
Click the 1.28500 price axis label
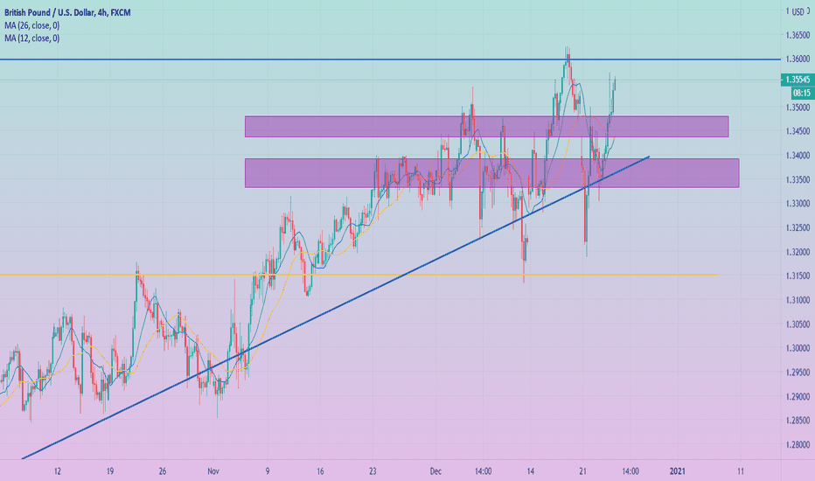pos(798,421)
